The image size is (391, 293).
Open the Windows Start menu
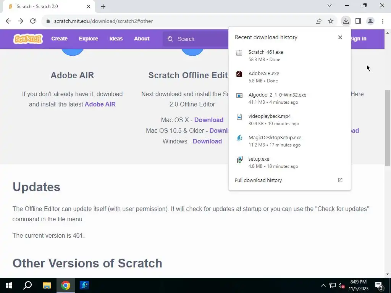click(9, 285)
